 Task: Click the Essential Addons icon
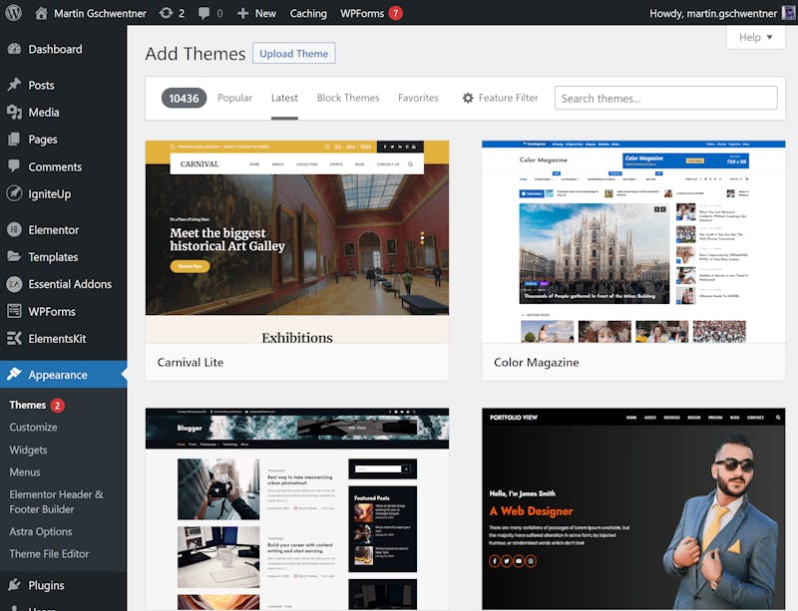click(x=14, y=284)
